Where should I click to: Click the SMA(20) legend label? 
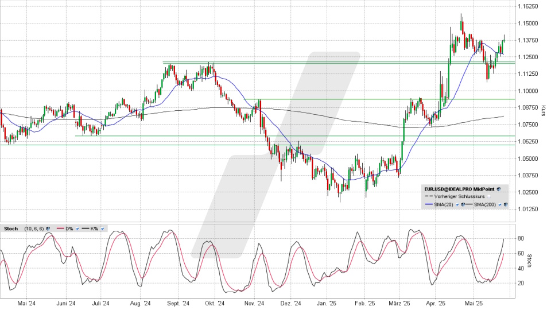[x=444, y=204]
